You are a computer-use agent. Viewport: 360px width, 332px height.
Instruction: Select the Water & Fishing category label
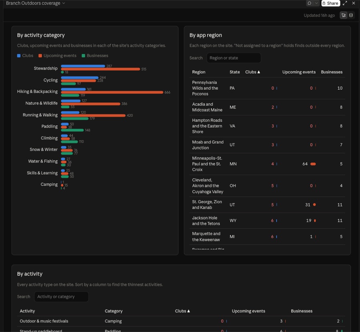click(43, 161)
